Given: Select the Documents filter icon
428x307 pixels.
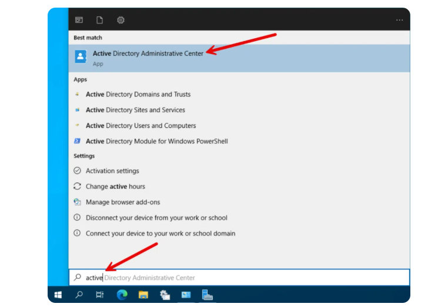Looking at the screenshot, I should click(100, 20).
